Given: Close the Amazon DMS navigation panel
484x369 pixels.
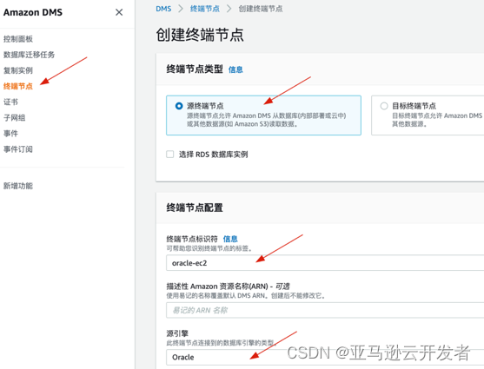Looking at the screenshot, I should pos(119,12).
